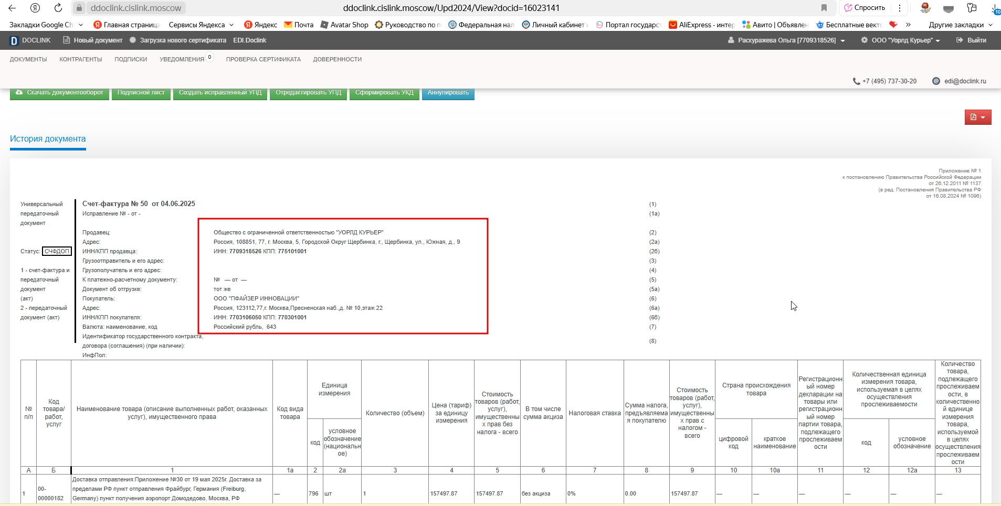Click the Спросить assistant button
The image size is (1001, 506).
tap(865, 8)
